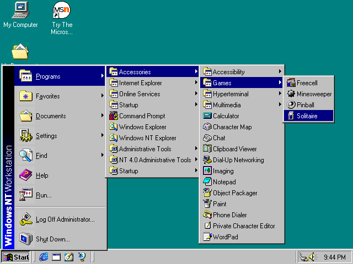Click the Games folder label
This screenshot has width=353, height=264.
pos(222,83)
